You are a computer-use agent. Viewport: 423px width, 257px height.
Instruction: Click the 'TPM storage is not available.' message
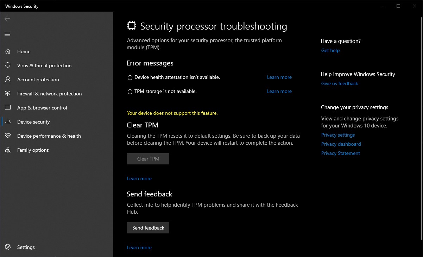[x=165, y=91]
